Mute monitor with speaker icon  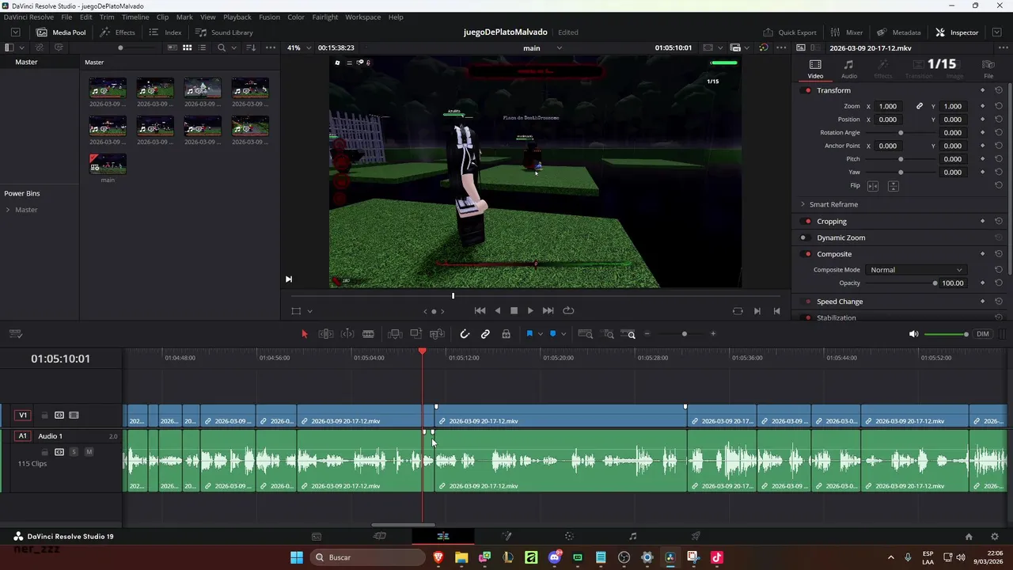pyautogui.click(x=913, y=334)
